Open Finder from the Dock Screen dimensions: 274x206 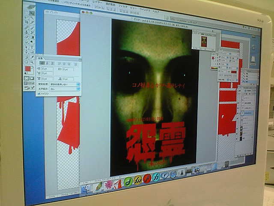coord(85,189)
